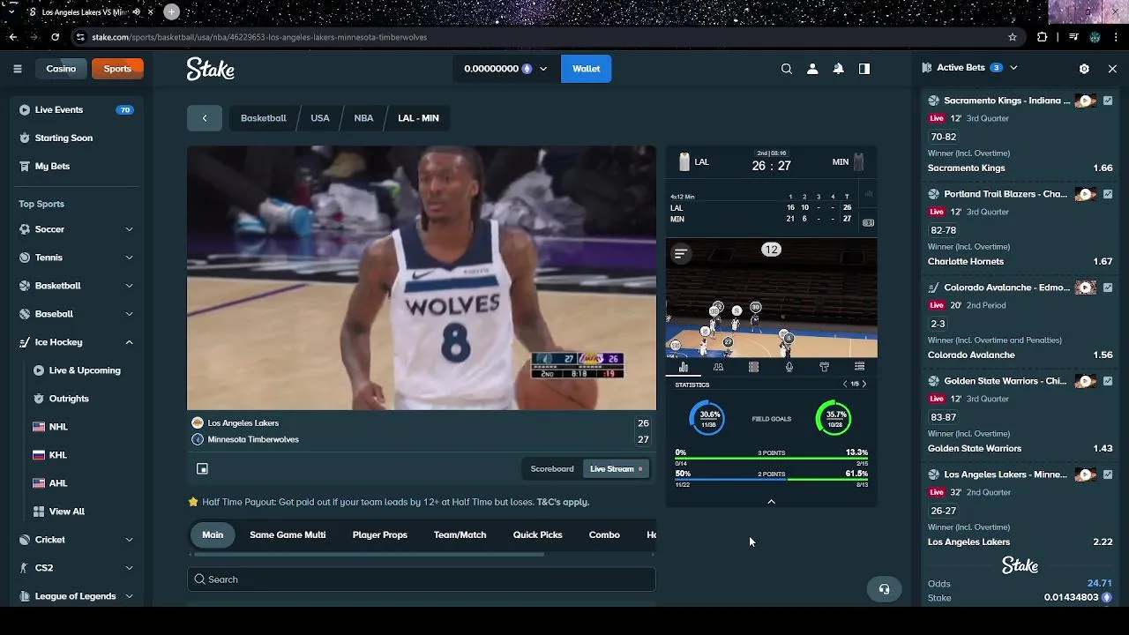Select the jersey lineups tab in the tracker
Viewport: 1129px width, 635px height.
click(824, 367)
